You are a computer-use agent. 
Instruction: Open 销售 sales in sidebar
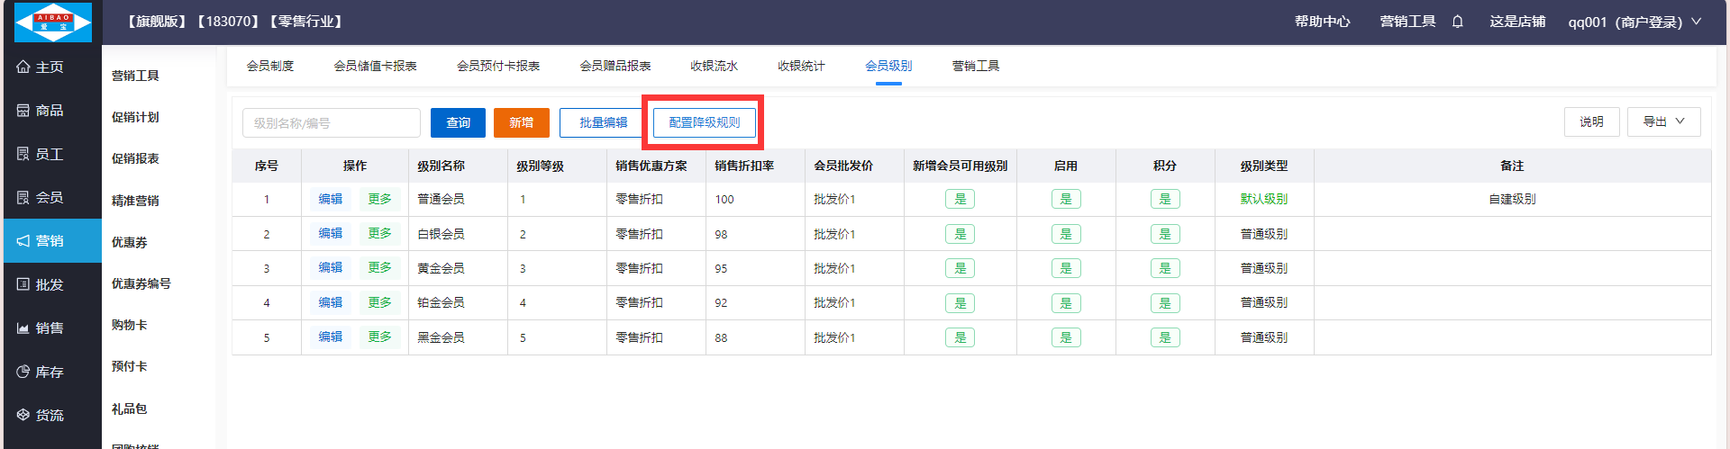tap(41, 328)
